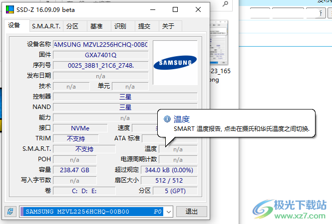Screen dimensions: 332x224
Task: Select the screenshot thumbnail in the background explorer window
Action: pos(219,42)
